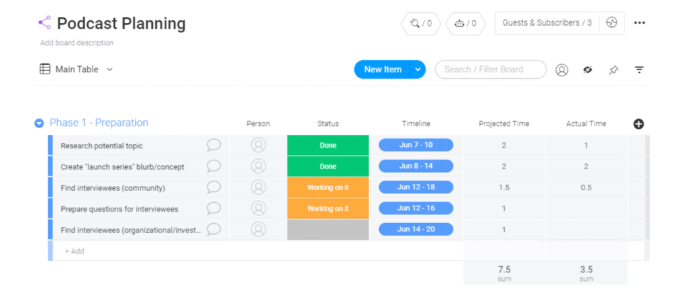Open the integrations counter icon
This screenshot has height=298, width=692.
pos(420,24)
